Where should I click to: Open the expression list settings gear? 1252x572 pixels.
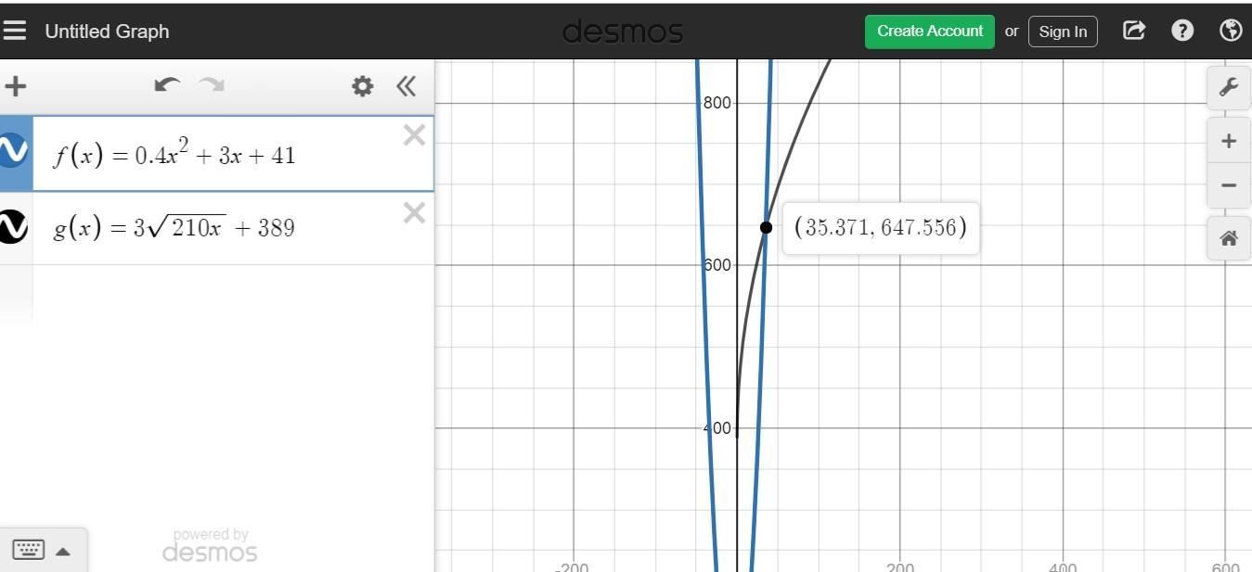pyautogui.click(x=362, y=86)
